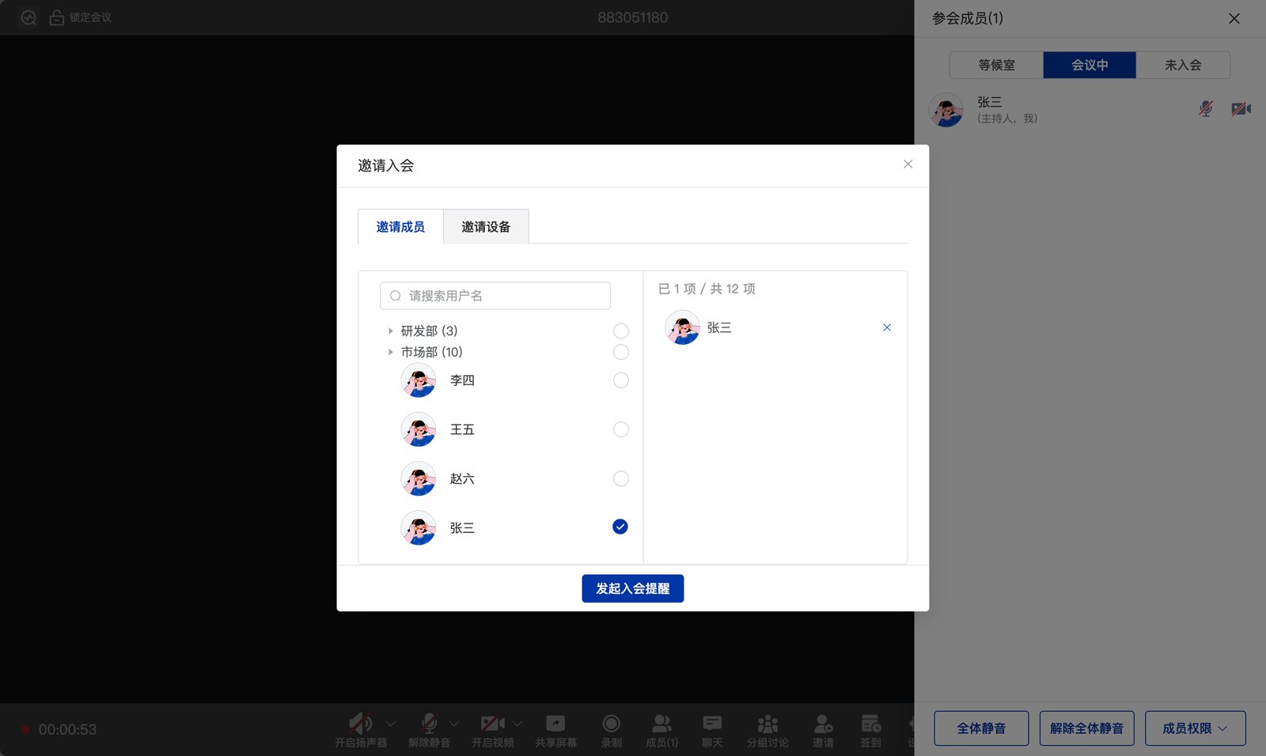Expand the 市场部 tree node arrow
Viewport: 1266px width, 756px height.
[x=390, y=352]
